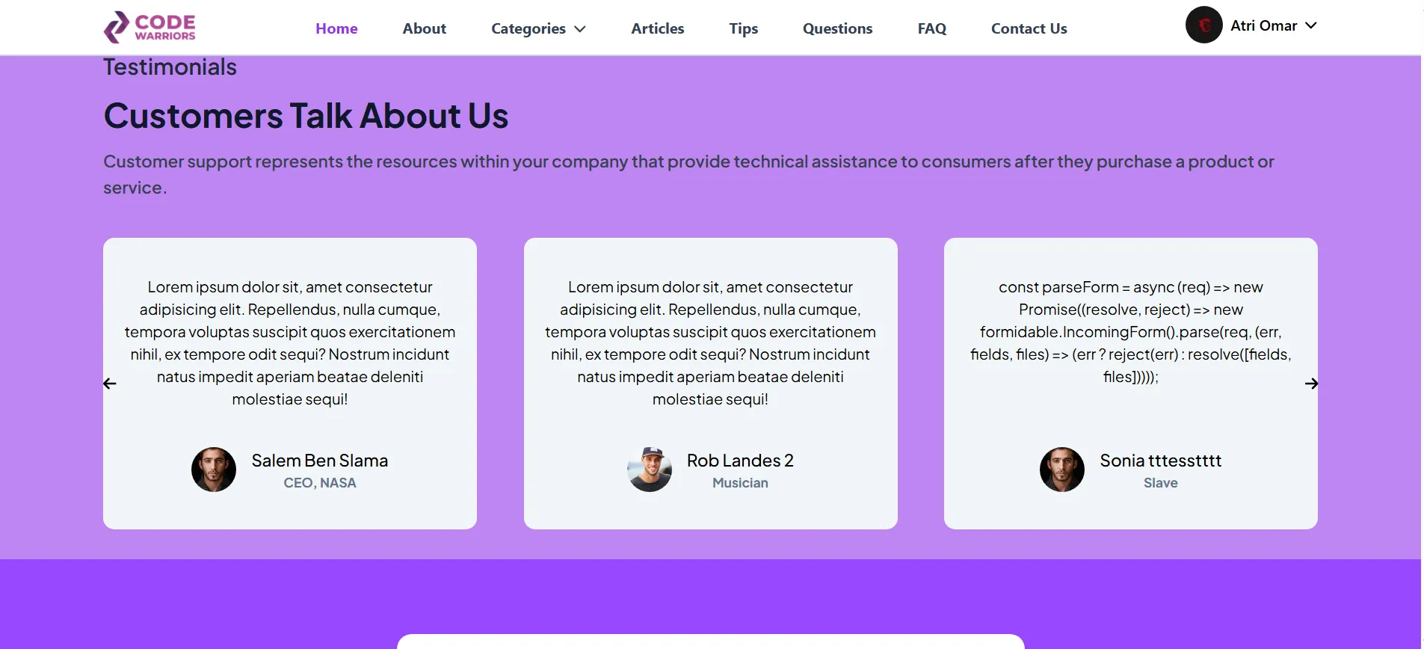The width and height of the screenshot is (1424, 649).
Task: Expand the Atri Omar account dropdown
Action: [x=1265, y=25]
